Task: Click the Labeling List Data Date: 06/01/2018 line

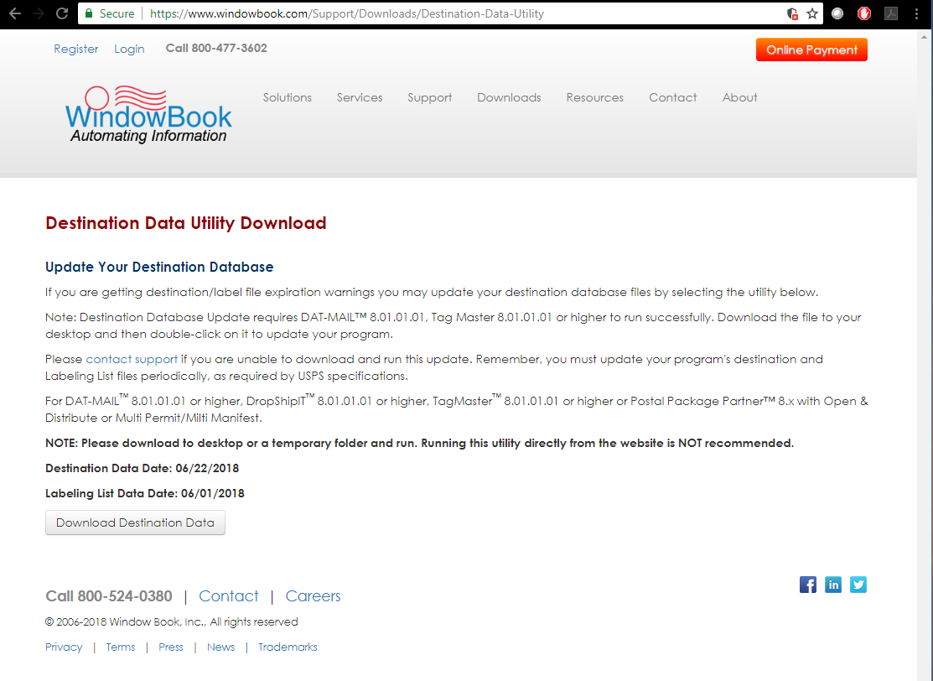Action: [144, 493]
